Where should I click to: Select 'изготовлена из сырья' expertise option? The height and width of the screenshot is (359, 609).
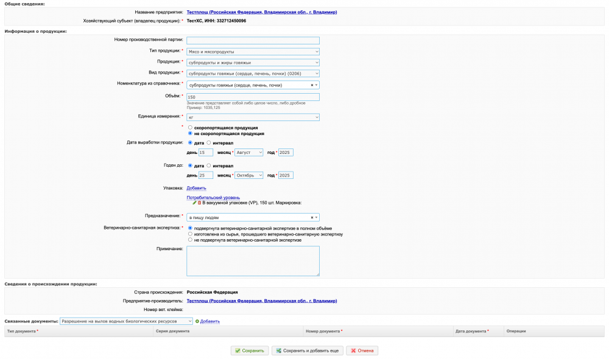coord(191,234)
